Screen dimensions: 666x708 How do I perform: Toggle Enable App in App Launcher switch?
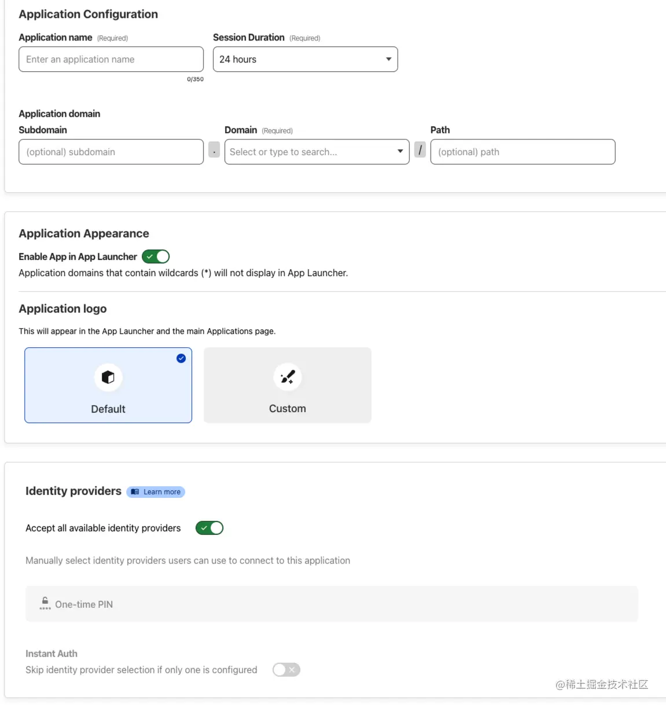point(156,256)
